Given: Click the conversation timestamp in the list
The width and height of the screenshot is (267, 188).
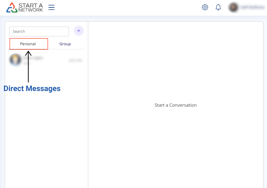Looking at the screenshot, I should (75, 60).
